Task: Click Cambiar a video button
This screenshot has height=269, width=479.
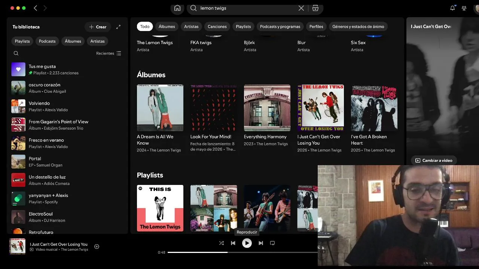Action: (x=434, y=160)
